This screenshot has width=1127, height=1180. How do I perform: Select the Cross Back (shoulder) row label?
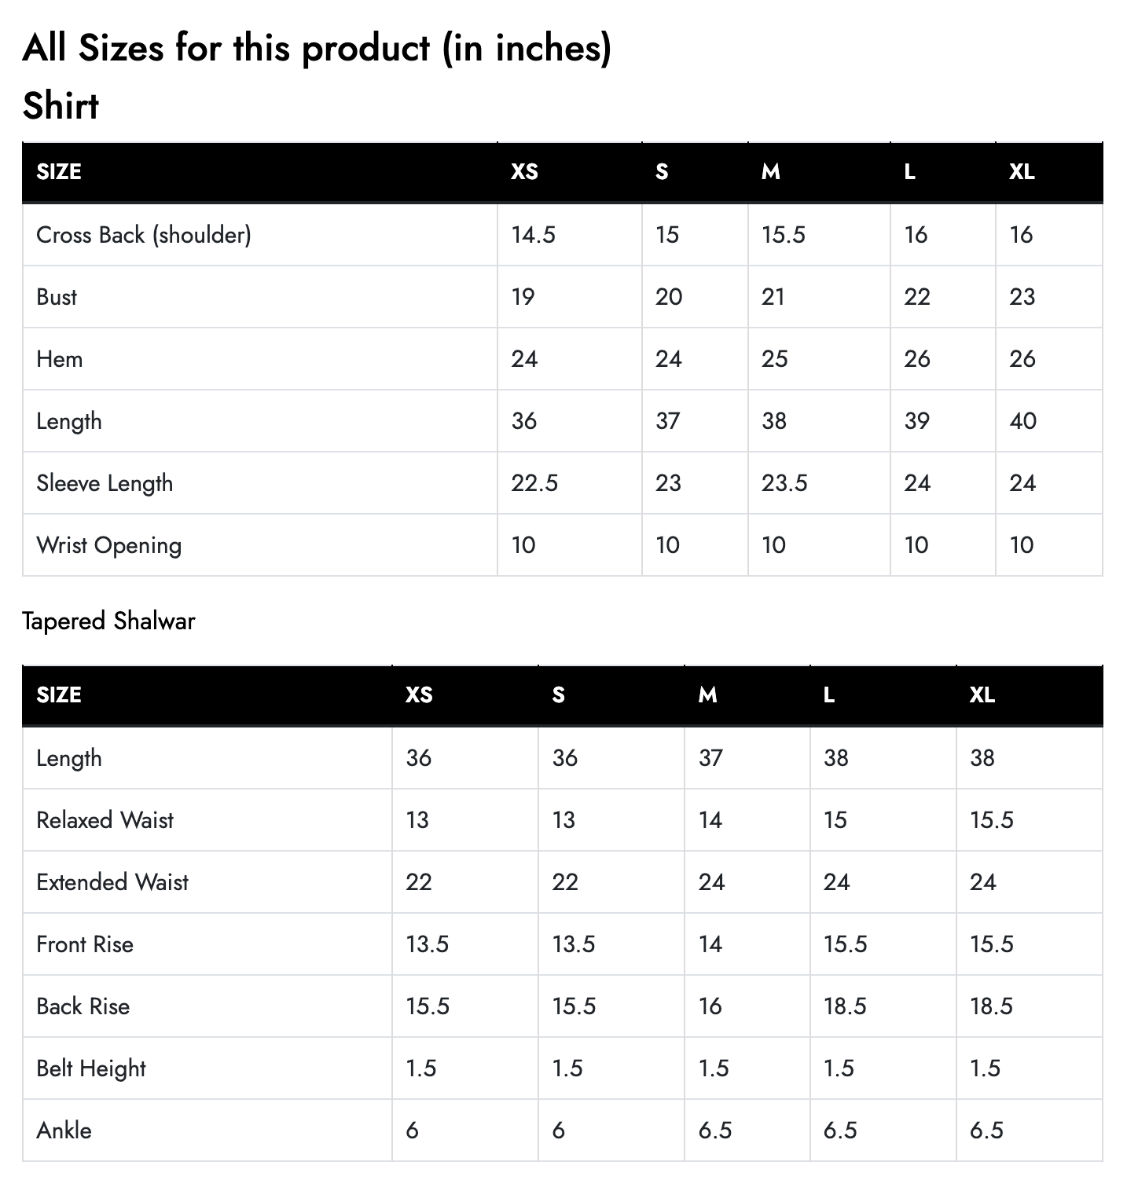coord(144,235)
